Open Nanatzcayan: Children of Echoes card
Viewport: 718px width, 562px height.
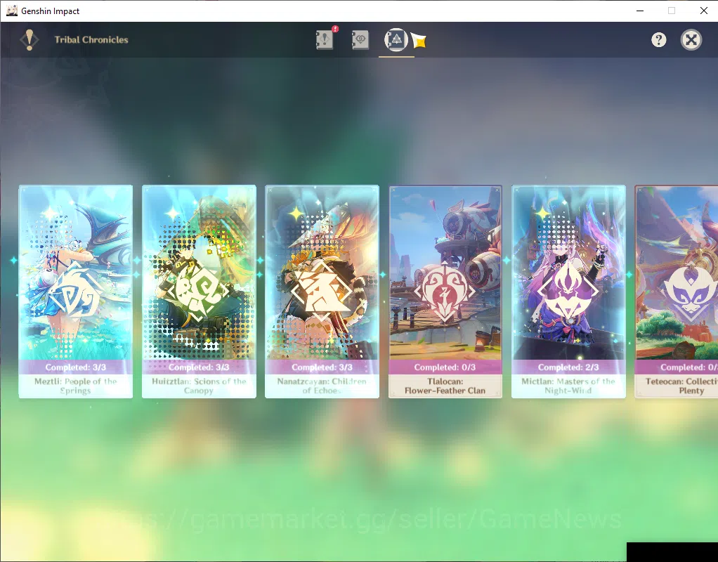pyautogui.click(x=322, y=292)
